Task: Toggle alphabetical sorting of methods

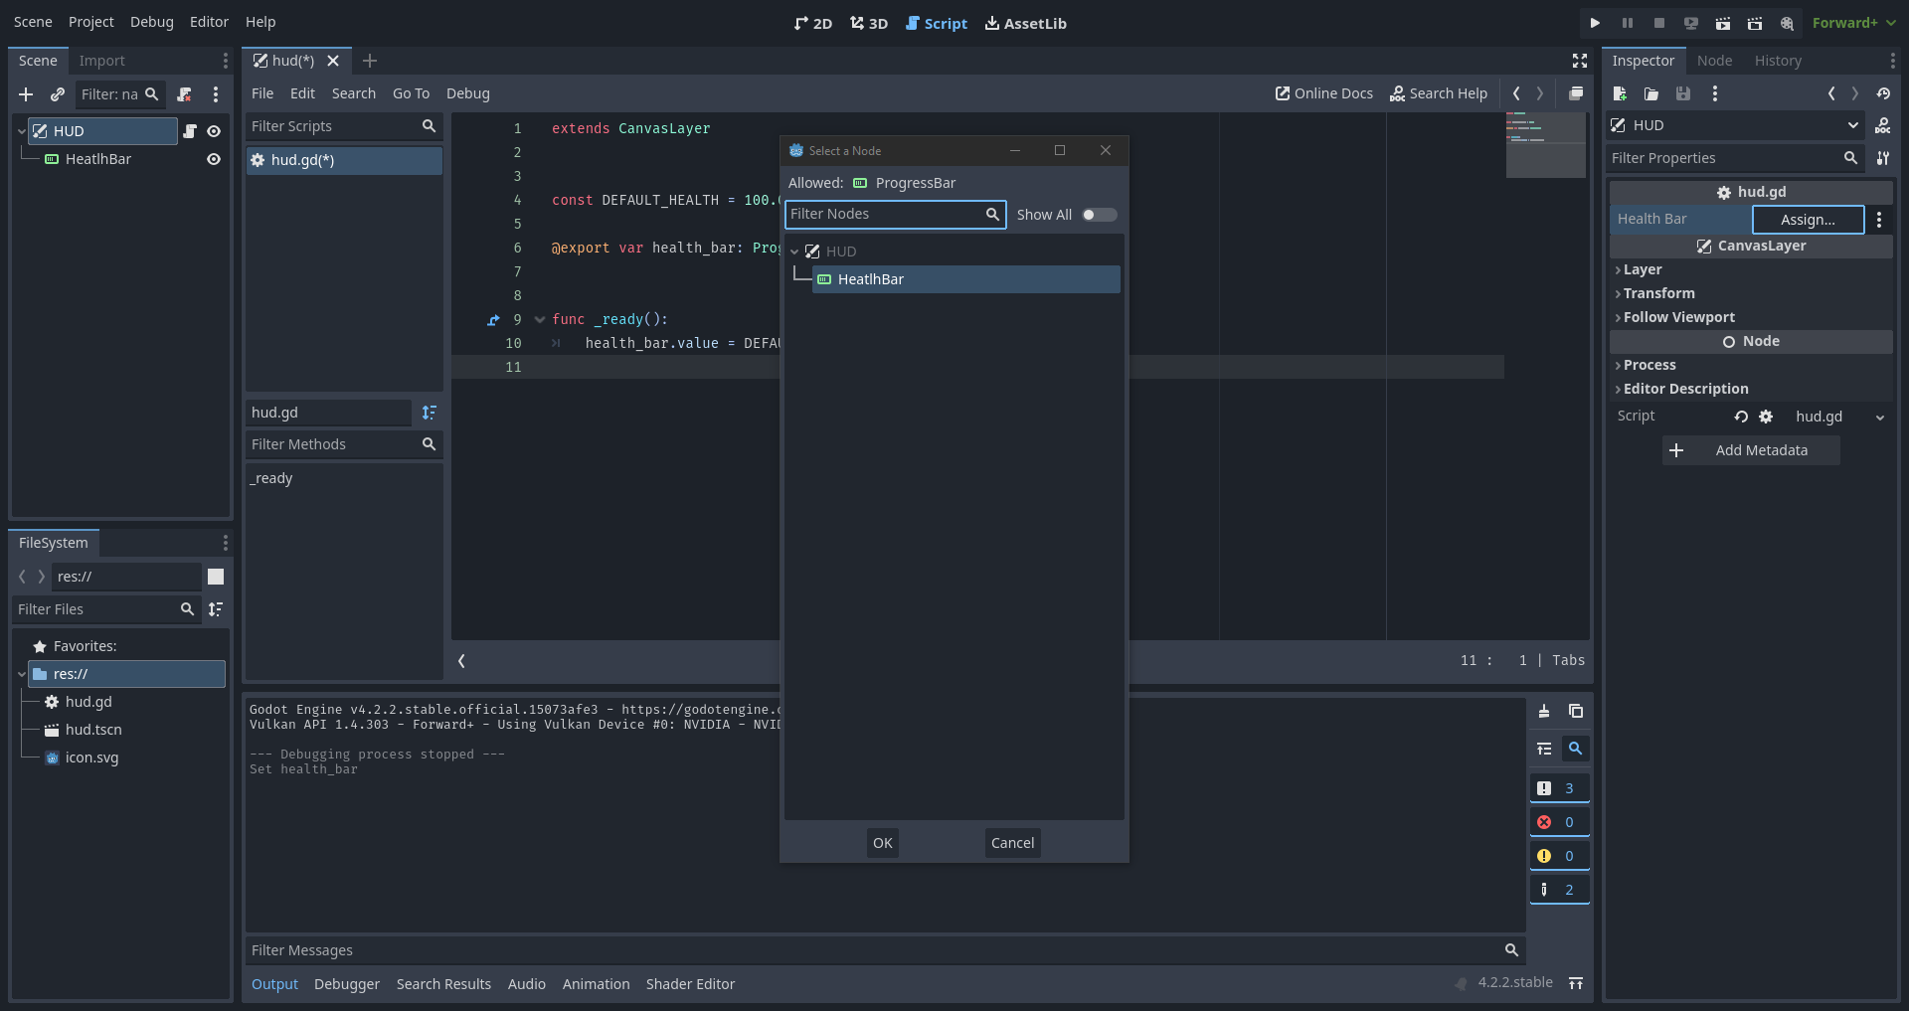Action: tap(429, 413)
